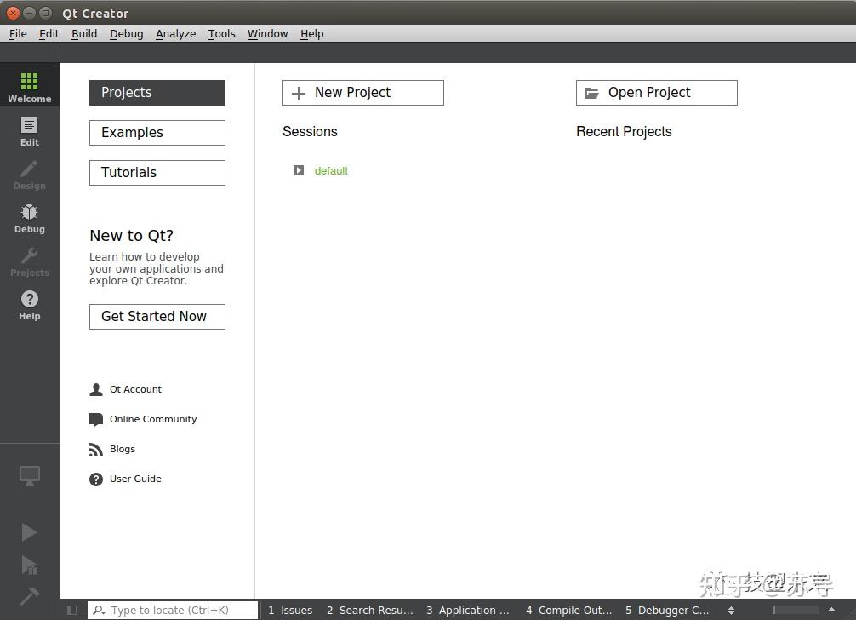
Task: Click the Sessions heading
Action: 310,132
